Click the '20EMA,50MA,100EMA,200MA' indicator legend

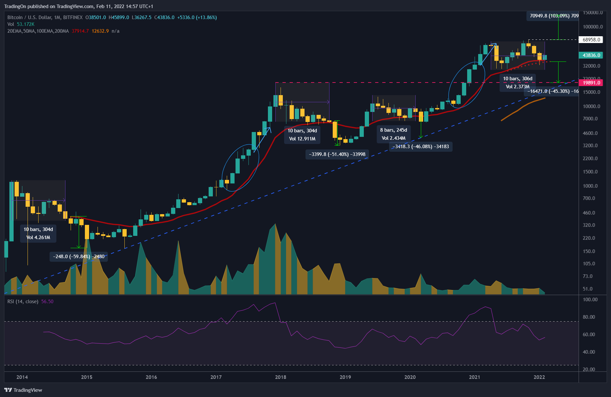pyautogui.click(x=38, y=31)
